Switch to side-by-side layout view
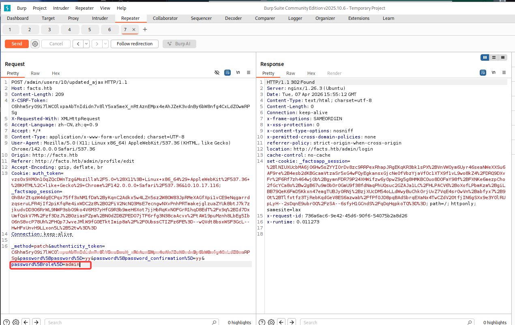Screen dimensions: 515x325 485,57
